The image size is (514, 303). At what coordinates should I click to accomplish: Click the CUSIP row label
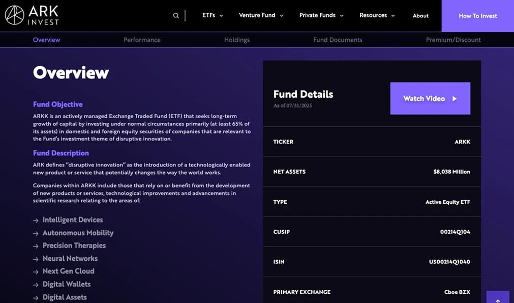coord(281,232)
